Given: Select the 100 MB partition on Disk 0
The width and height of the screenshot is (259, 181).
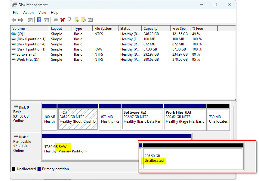Looking at the screenshot, I should coord(49,118).
